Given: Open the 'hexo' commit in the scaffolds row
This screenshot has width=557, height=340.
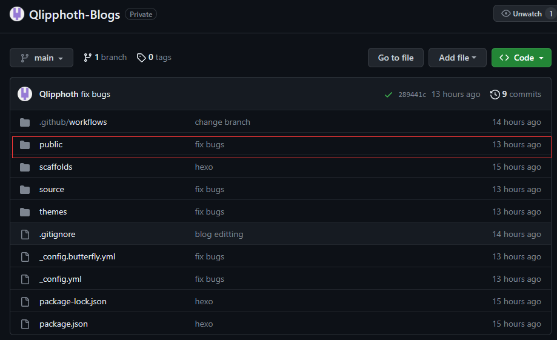Looking at the screenshot, I should (204, 167).
